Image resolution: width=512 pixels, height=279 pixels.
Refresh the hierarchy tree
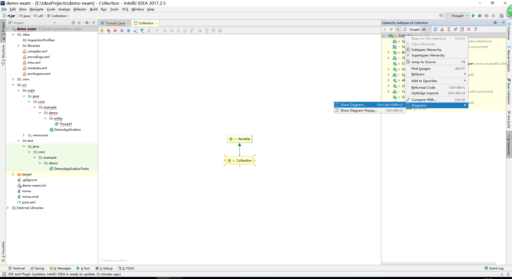pyautogui.click(x=435, y=29)
